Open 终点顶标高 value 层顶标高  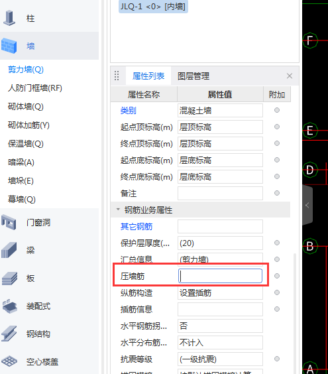[x=220, y=143]
